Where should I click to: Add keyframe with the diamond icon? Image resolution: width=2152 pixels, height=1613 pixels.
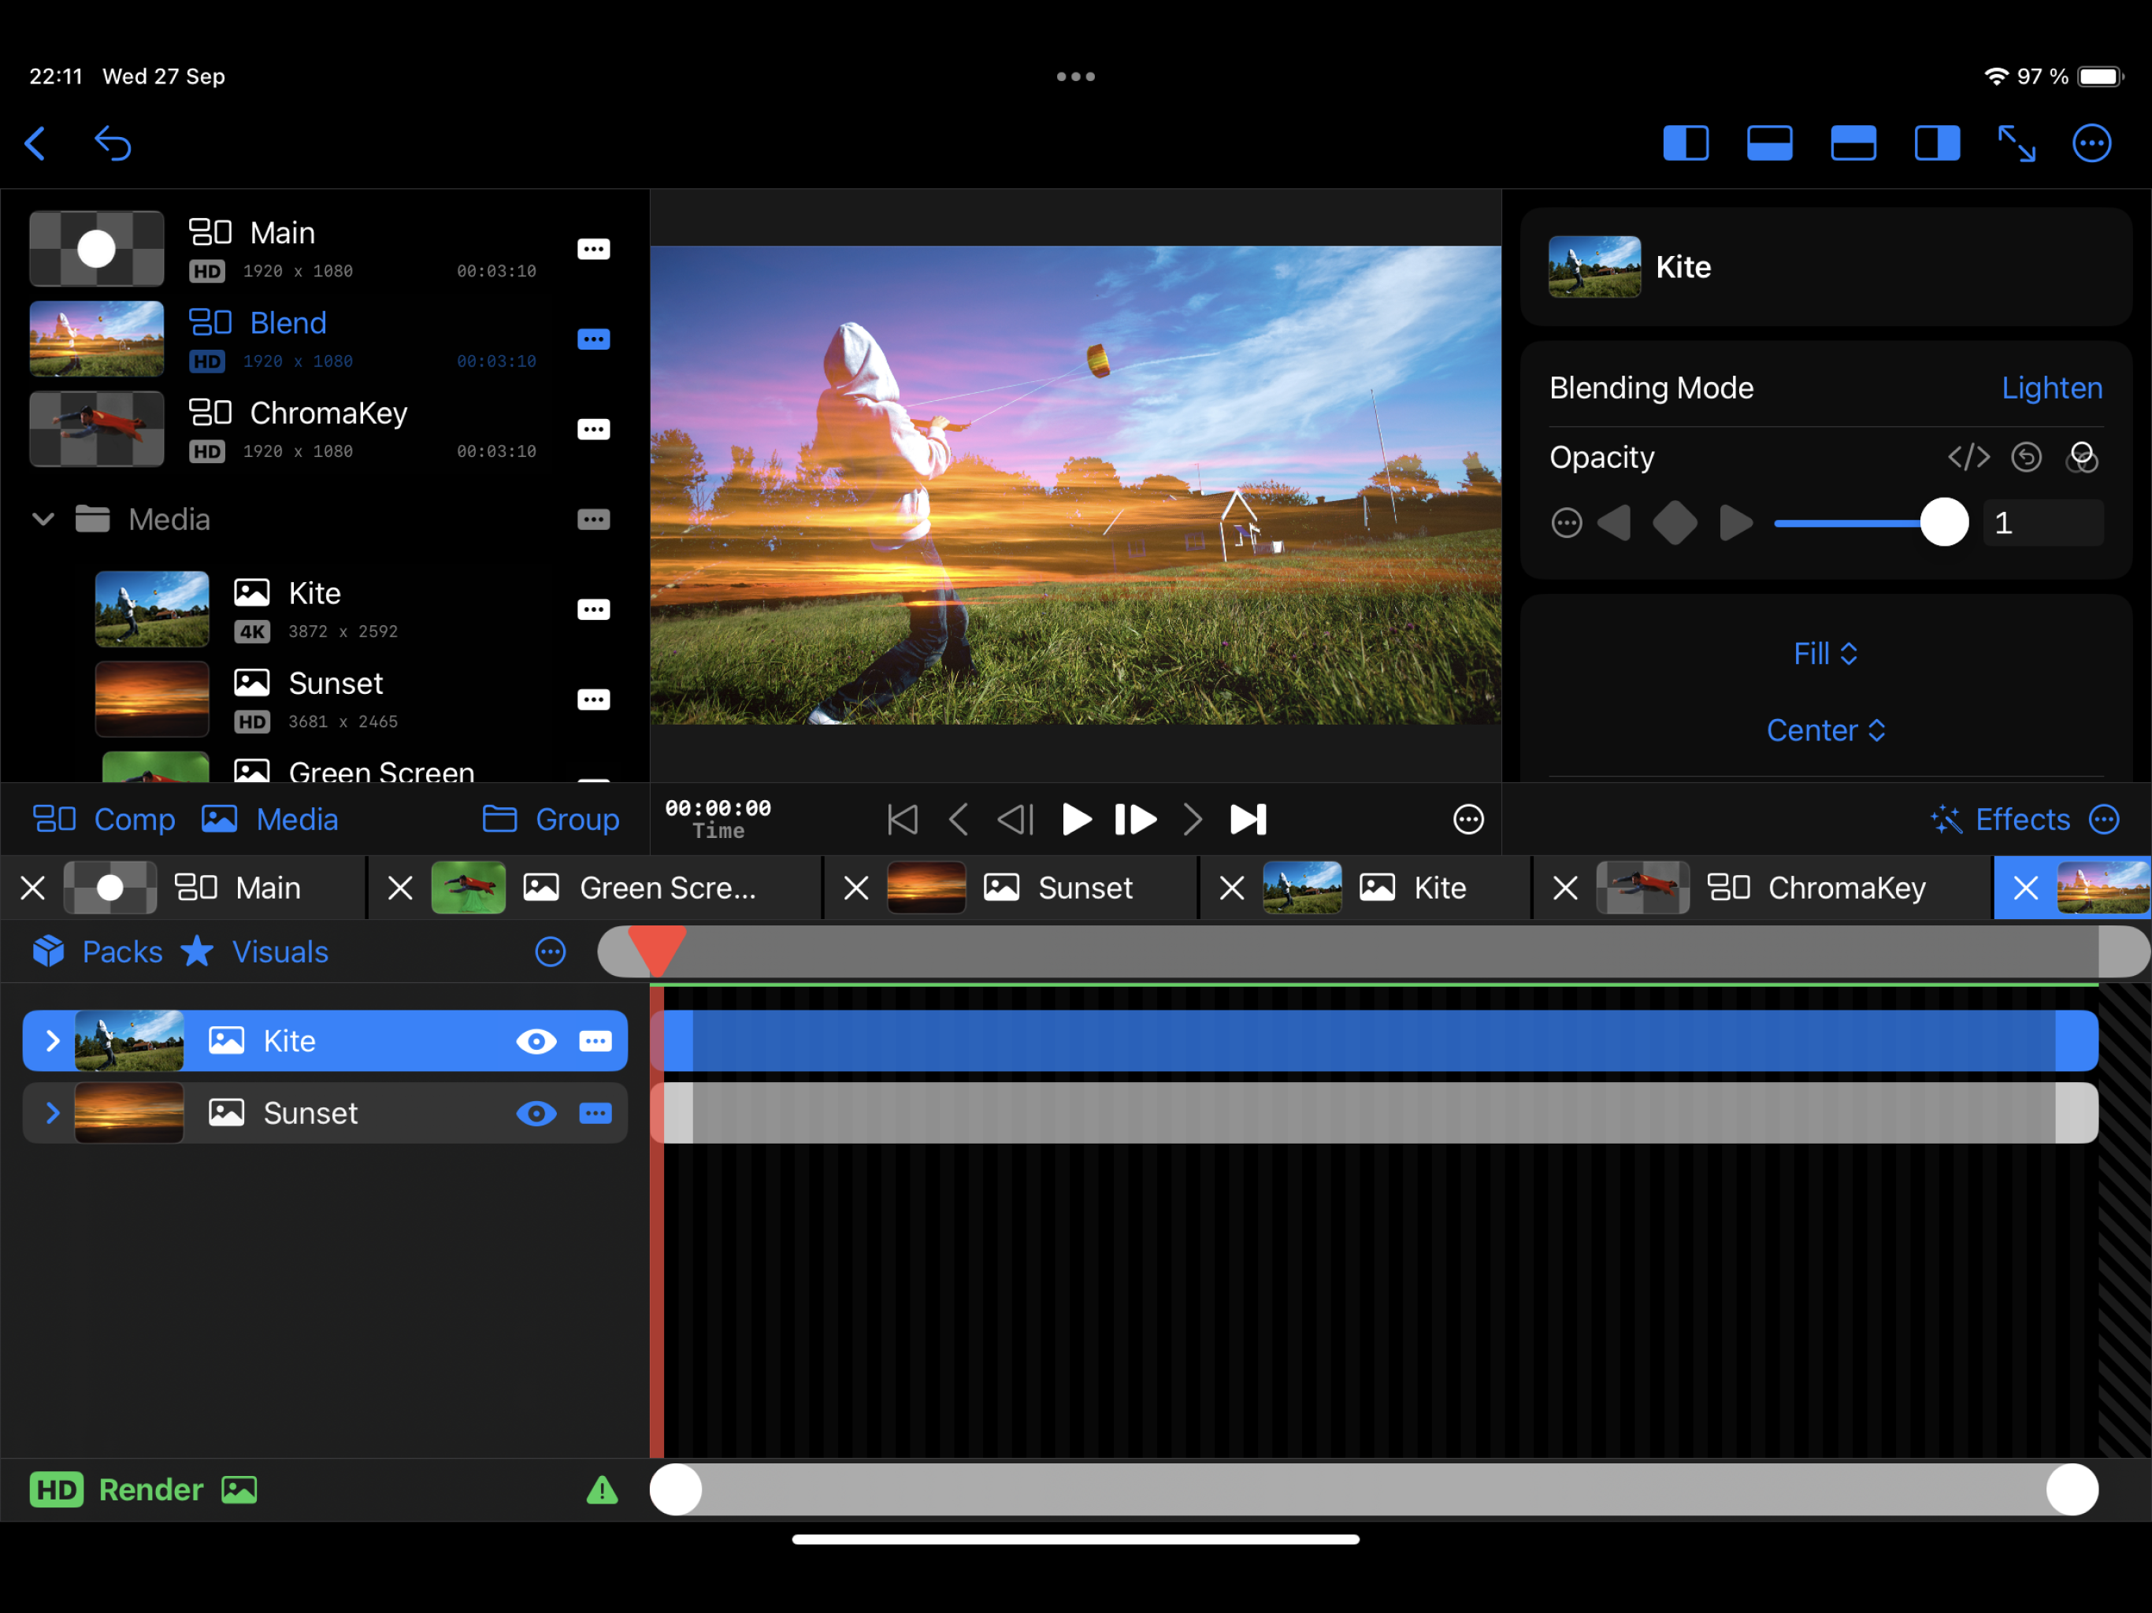[x=1675, y=524]
